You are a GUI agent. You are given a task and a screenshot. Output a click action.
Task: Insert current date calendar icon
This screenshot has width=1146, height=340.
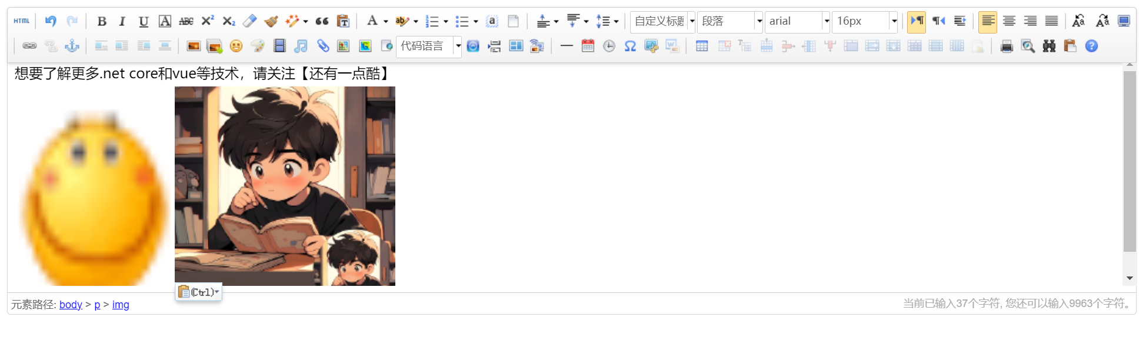pyautogui.click(x=588, y=46)
